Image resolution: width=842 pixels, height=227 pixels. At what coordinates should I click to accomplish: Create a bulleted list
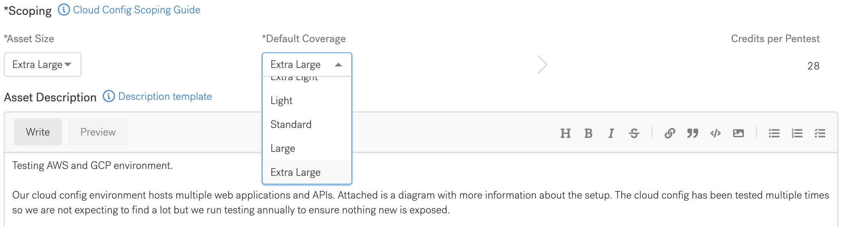click(x=774, y=133)
